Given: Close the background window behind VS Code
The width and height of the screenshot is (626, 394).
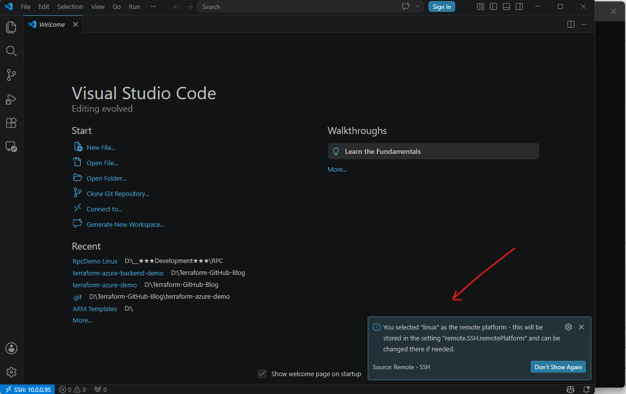Looking at the screenshot, I should (x=614, y=11).
